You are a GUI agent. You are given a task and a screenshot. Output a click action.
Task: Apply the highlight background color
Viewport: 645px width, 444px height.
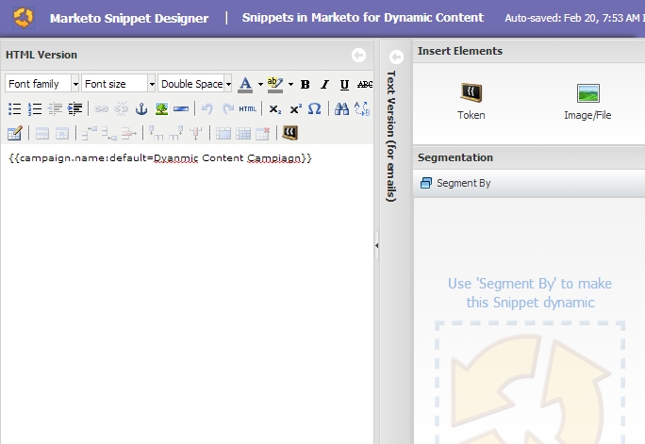coord(274,85)
